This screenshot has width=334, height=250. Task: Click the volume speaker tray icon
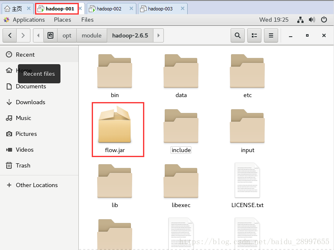pos(312,20)
